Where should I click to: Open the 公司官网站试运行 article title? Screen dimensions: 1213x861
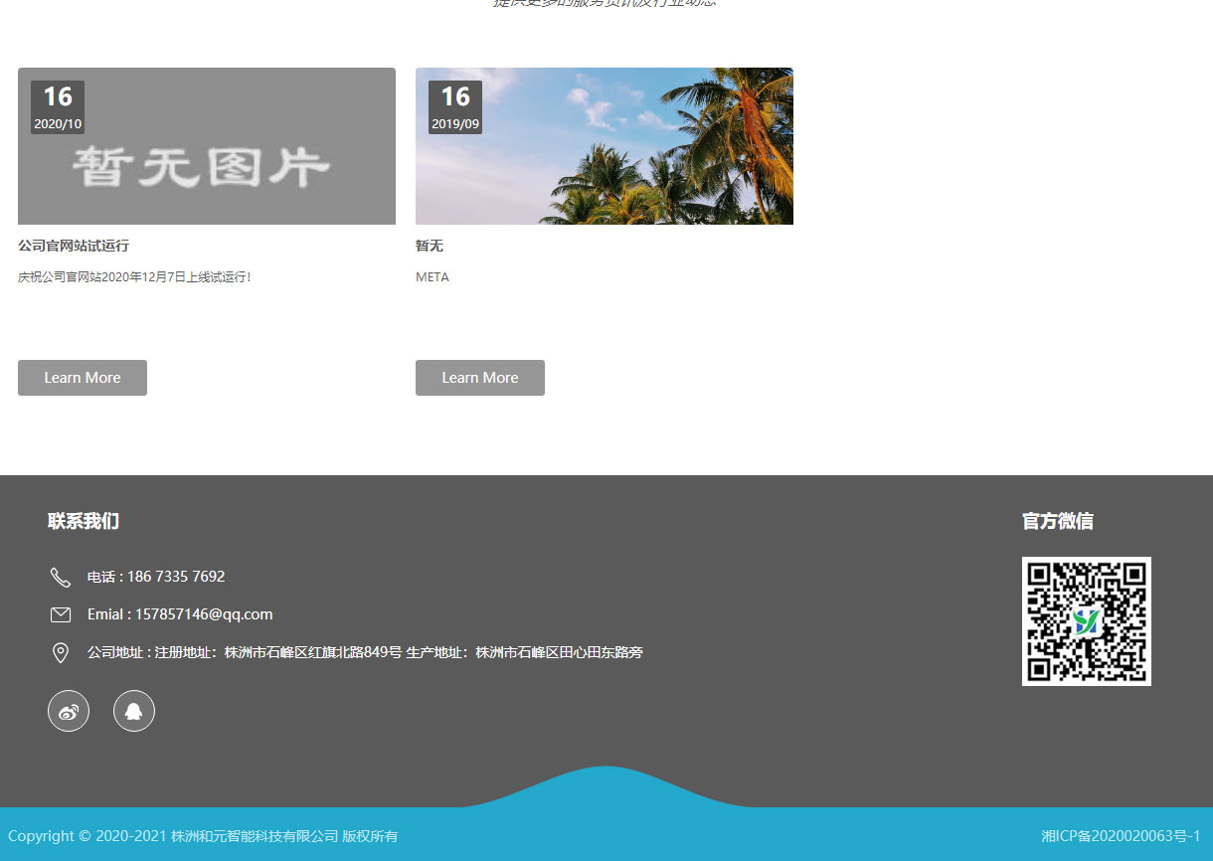[74, 246]
